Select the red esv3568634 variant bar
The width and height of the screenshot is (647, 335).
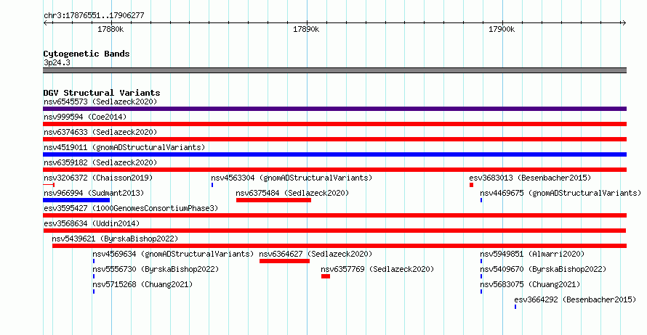point(334,231)
